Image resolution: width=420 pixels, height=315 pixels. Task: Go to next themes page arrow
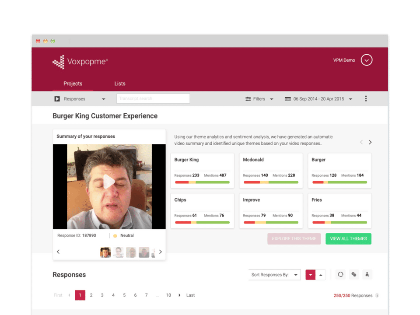coord(370,142)
